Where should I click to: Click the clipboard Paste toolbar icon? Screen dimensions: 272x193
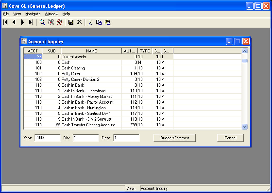(x=108, y=22)
